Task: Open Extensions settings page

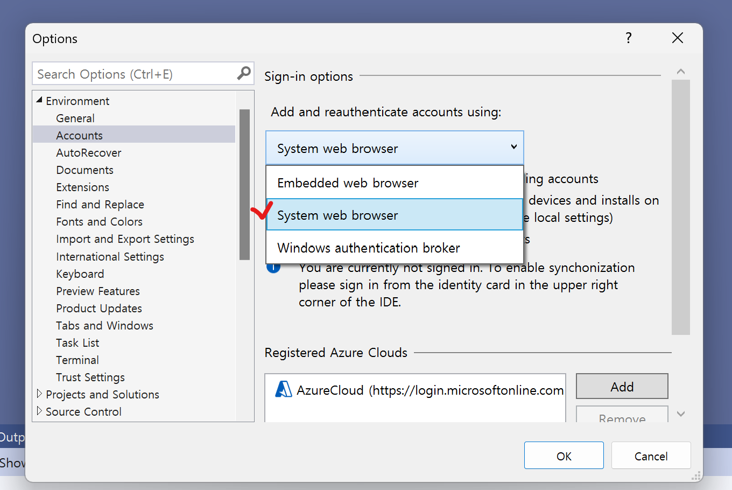Action: pos(83,187)
